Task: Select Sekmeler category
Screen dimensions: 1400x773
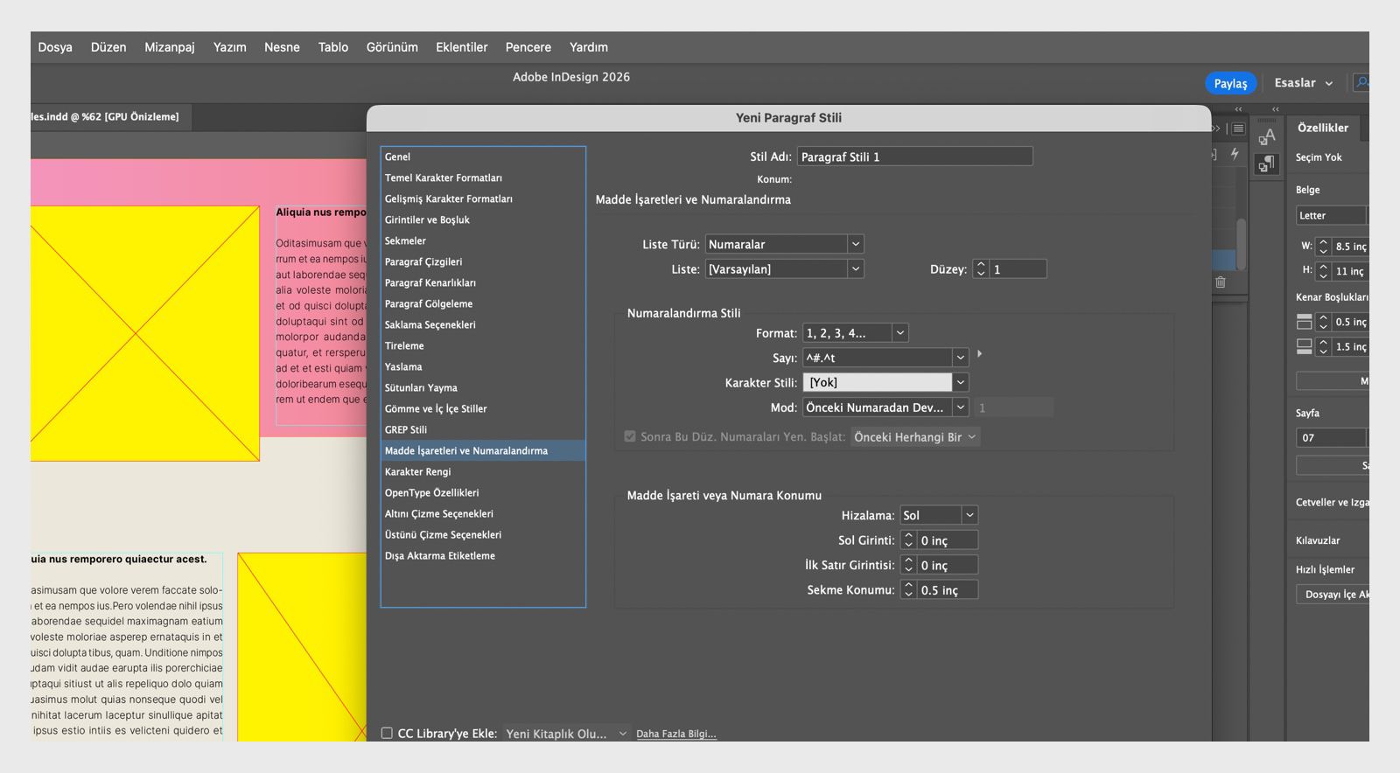Action: click(483, 241)
